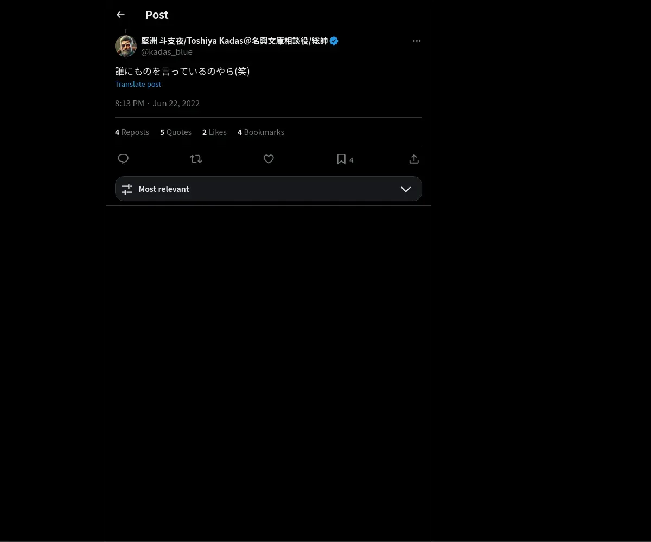Open the three-dot more options menu
Viewport: 651px width, 542px height.
point(417,41)
